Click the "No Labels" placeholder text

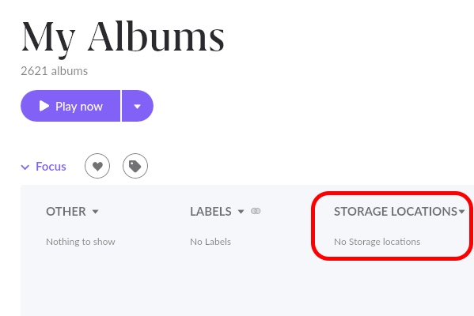pyautogui.click(x=210, y=242)
